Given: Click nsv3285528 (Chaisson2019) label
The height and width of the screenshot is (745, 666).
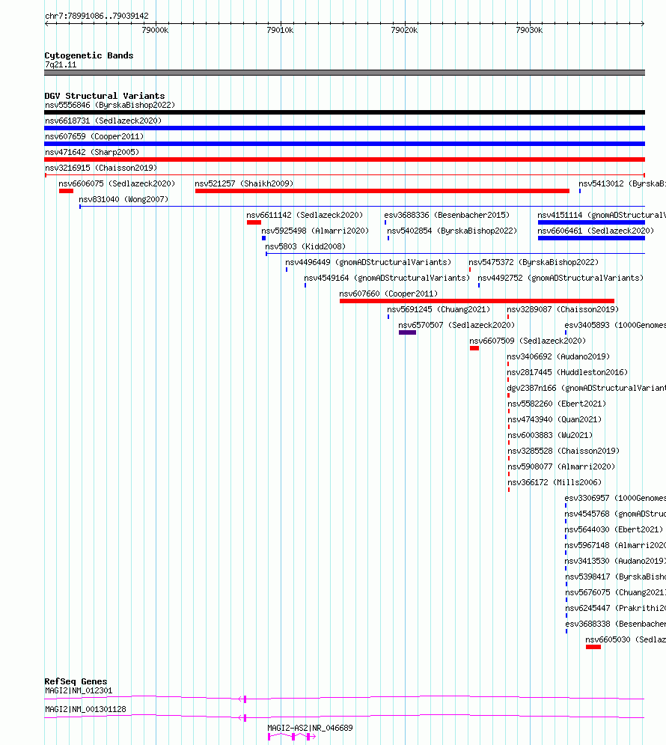Looking at the screenshot, I should (563, 451).
